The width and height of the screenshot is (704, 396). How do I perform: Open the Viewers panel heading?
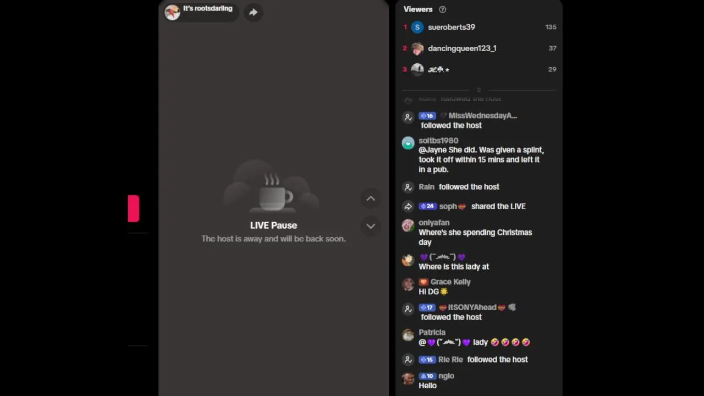[418, 9]
